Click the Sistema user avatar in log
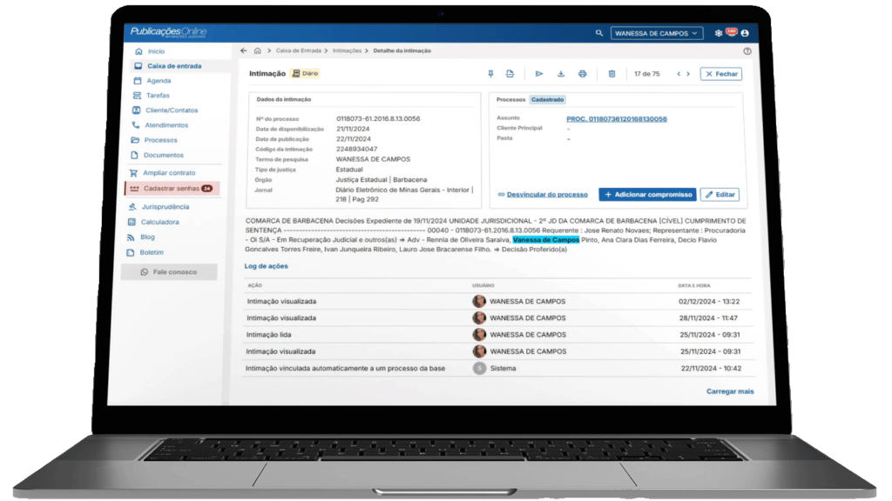The width and height of the screenshot is (892, 501). tap(480, 368)
